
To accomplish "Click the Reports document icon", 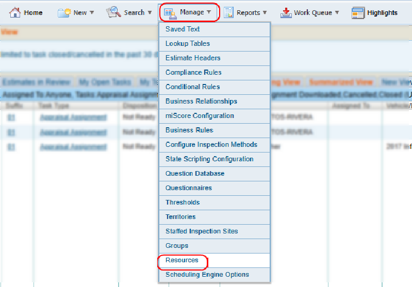I will click(x=228, y=12).
